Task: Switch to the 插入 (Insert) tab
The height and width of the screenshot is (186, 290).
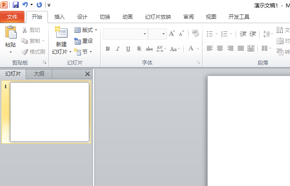Action: (x=60, y=17)
